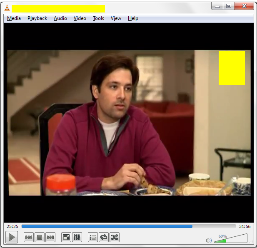The image size is (257, 248).
Task: Click the VLC cone title bar icon
Action: 7,8
